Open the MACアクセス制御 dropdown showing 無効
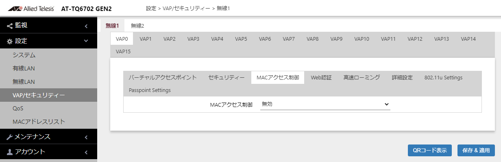This screenshot has width=501, height=162. 325,104
